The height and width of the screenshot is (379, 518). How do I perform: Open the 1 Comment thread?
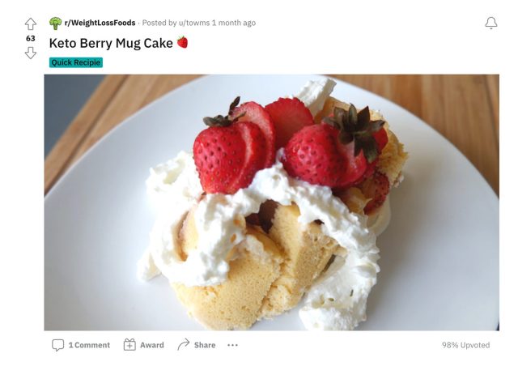[89, 345]
